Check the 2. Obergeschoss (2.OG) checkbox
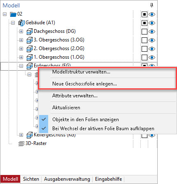The width and height of the screenshot is (177, 184). click(x=144, y=49)
